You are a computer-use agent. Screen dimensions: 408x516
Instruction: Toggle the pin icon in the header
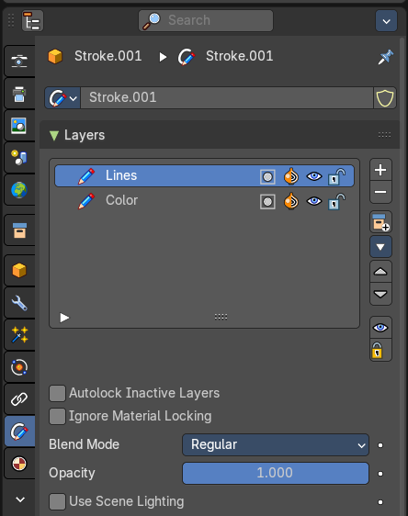386,57
